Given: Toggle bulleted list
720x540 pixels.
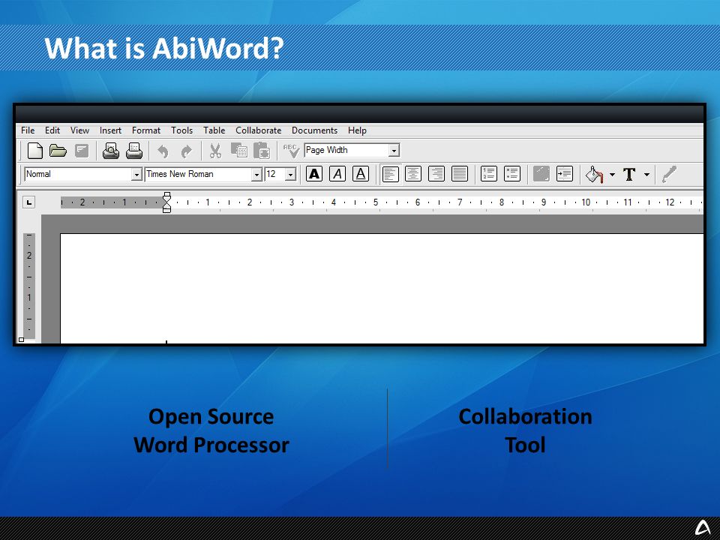Looking at the screenshot, I should tap(512, 174).
